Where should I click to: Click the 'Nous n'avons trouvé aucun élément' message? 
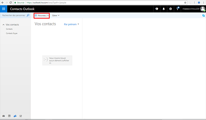coord(57,60)
